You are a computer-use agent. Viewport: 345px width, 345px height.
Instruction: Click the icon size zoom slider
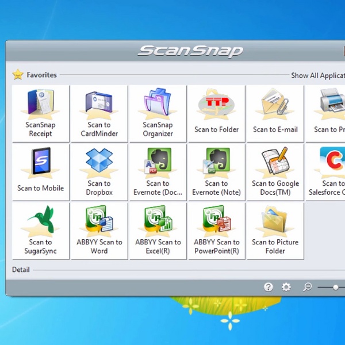point(335,287)
